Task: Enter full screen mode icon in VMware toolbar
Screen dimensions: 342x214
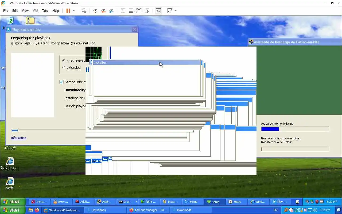Action: [139, 11]
